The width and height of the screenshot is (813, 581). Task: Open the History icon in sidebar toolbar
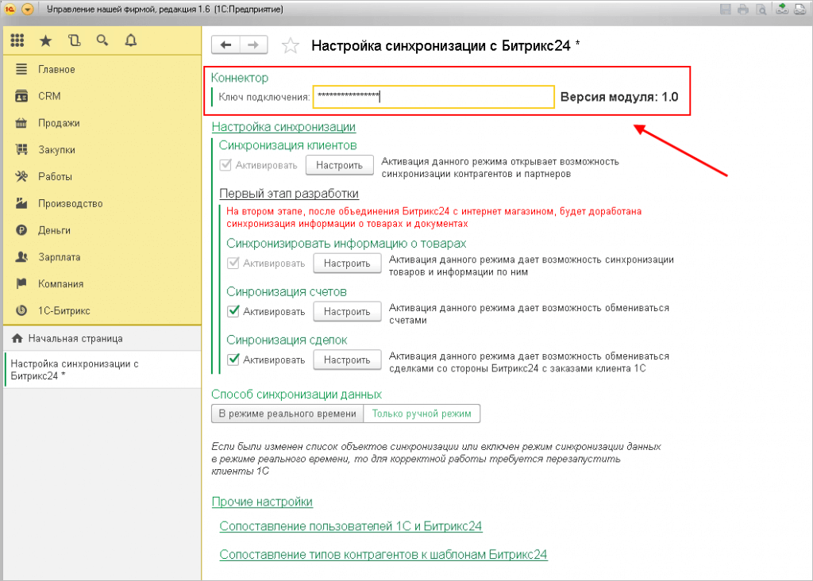pyautogui.click(x=74, y=40)
